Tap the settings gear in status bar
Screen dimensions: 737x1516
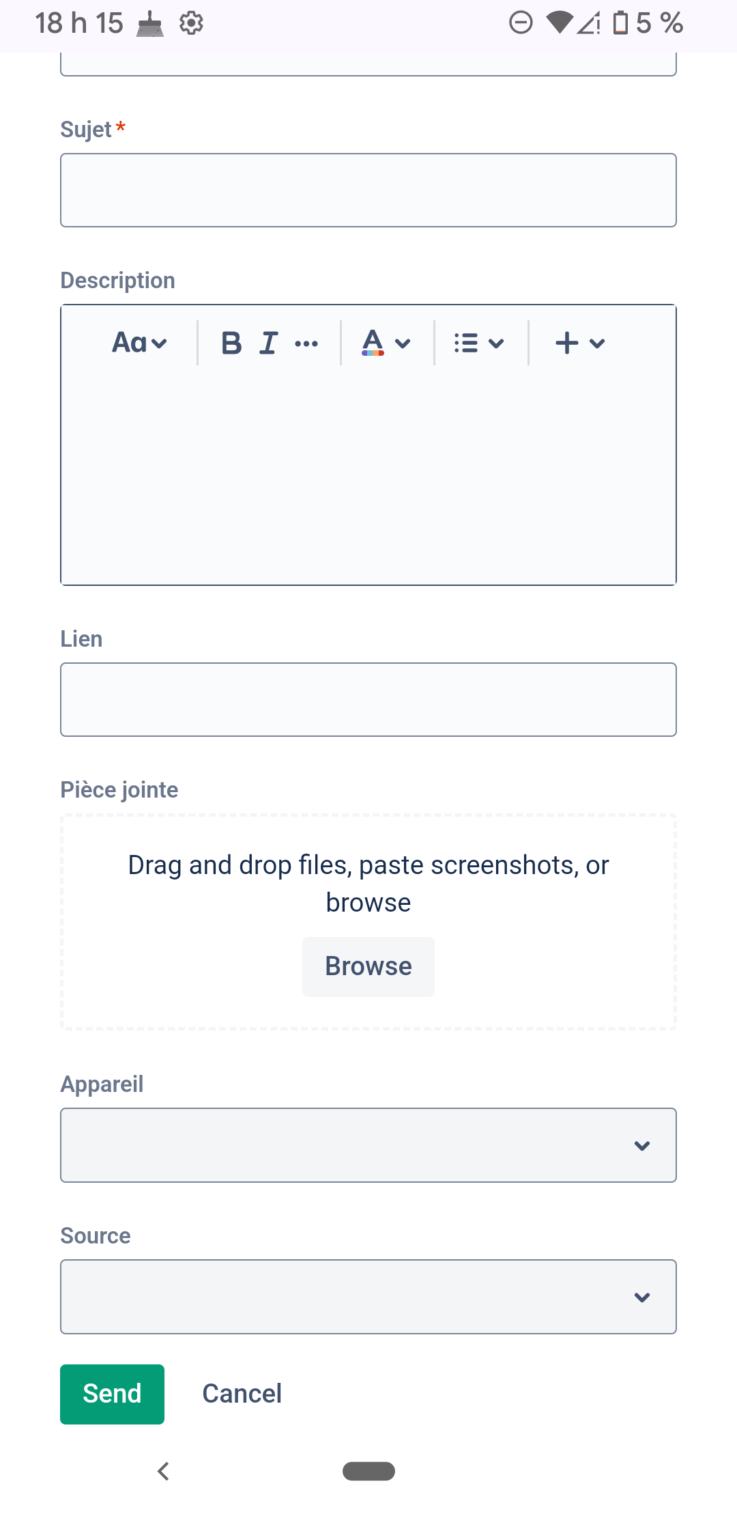point(191,23)
